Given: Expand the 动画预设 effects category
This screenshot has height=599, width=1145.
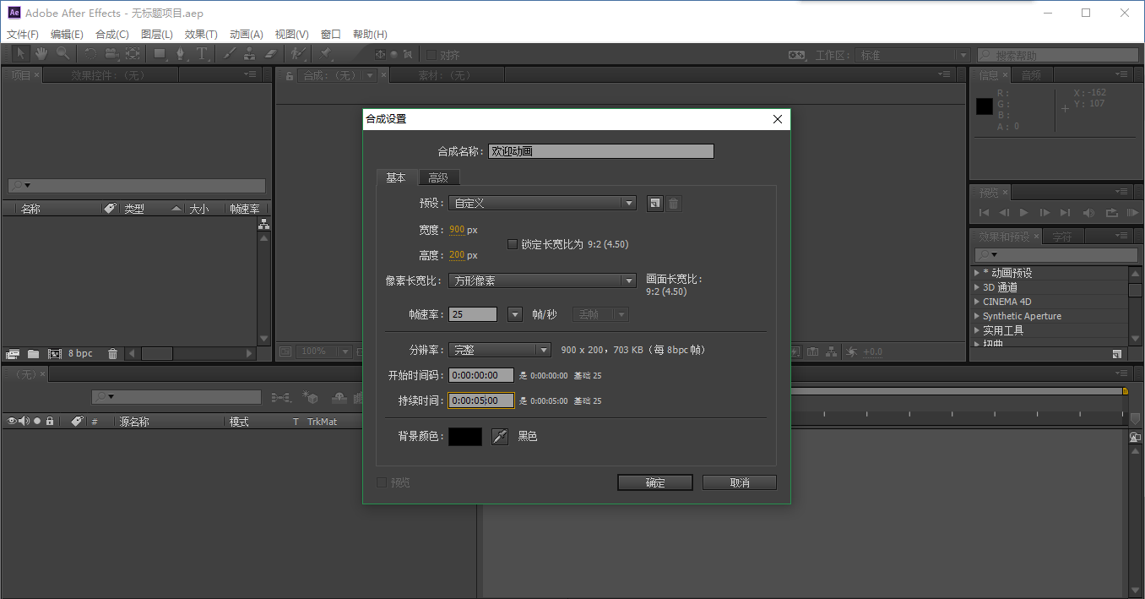Looking at the screenshot, I should [977, 273].
